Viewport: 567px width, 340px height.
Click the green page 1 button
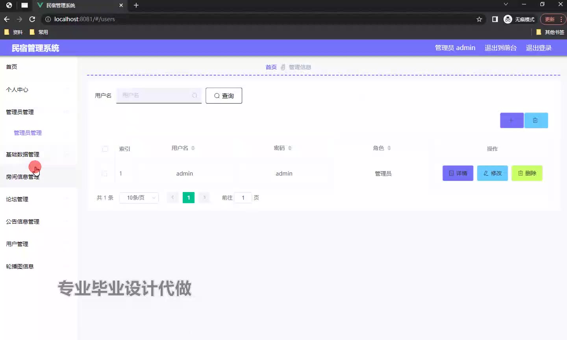(x=189, y=198)
